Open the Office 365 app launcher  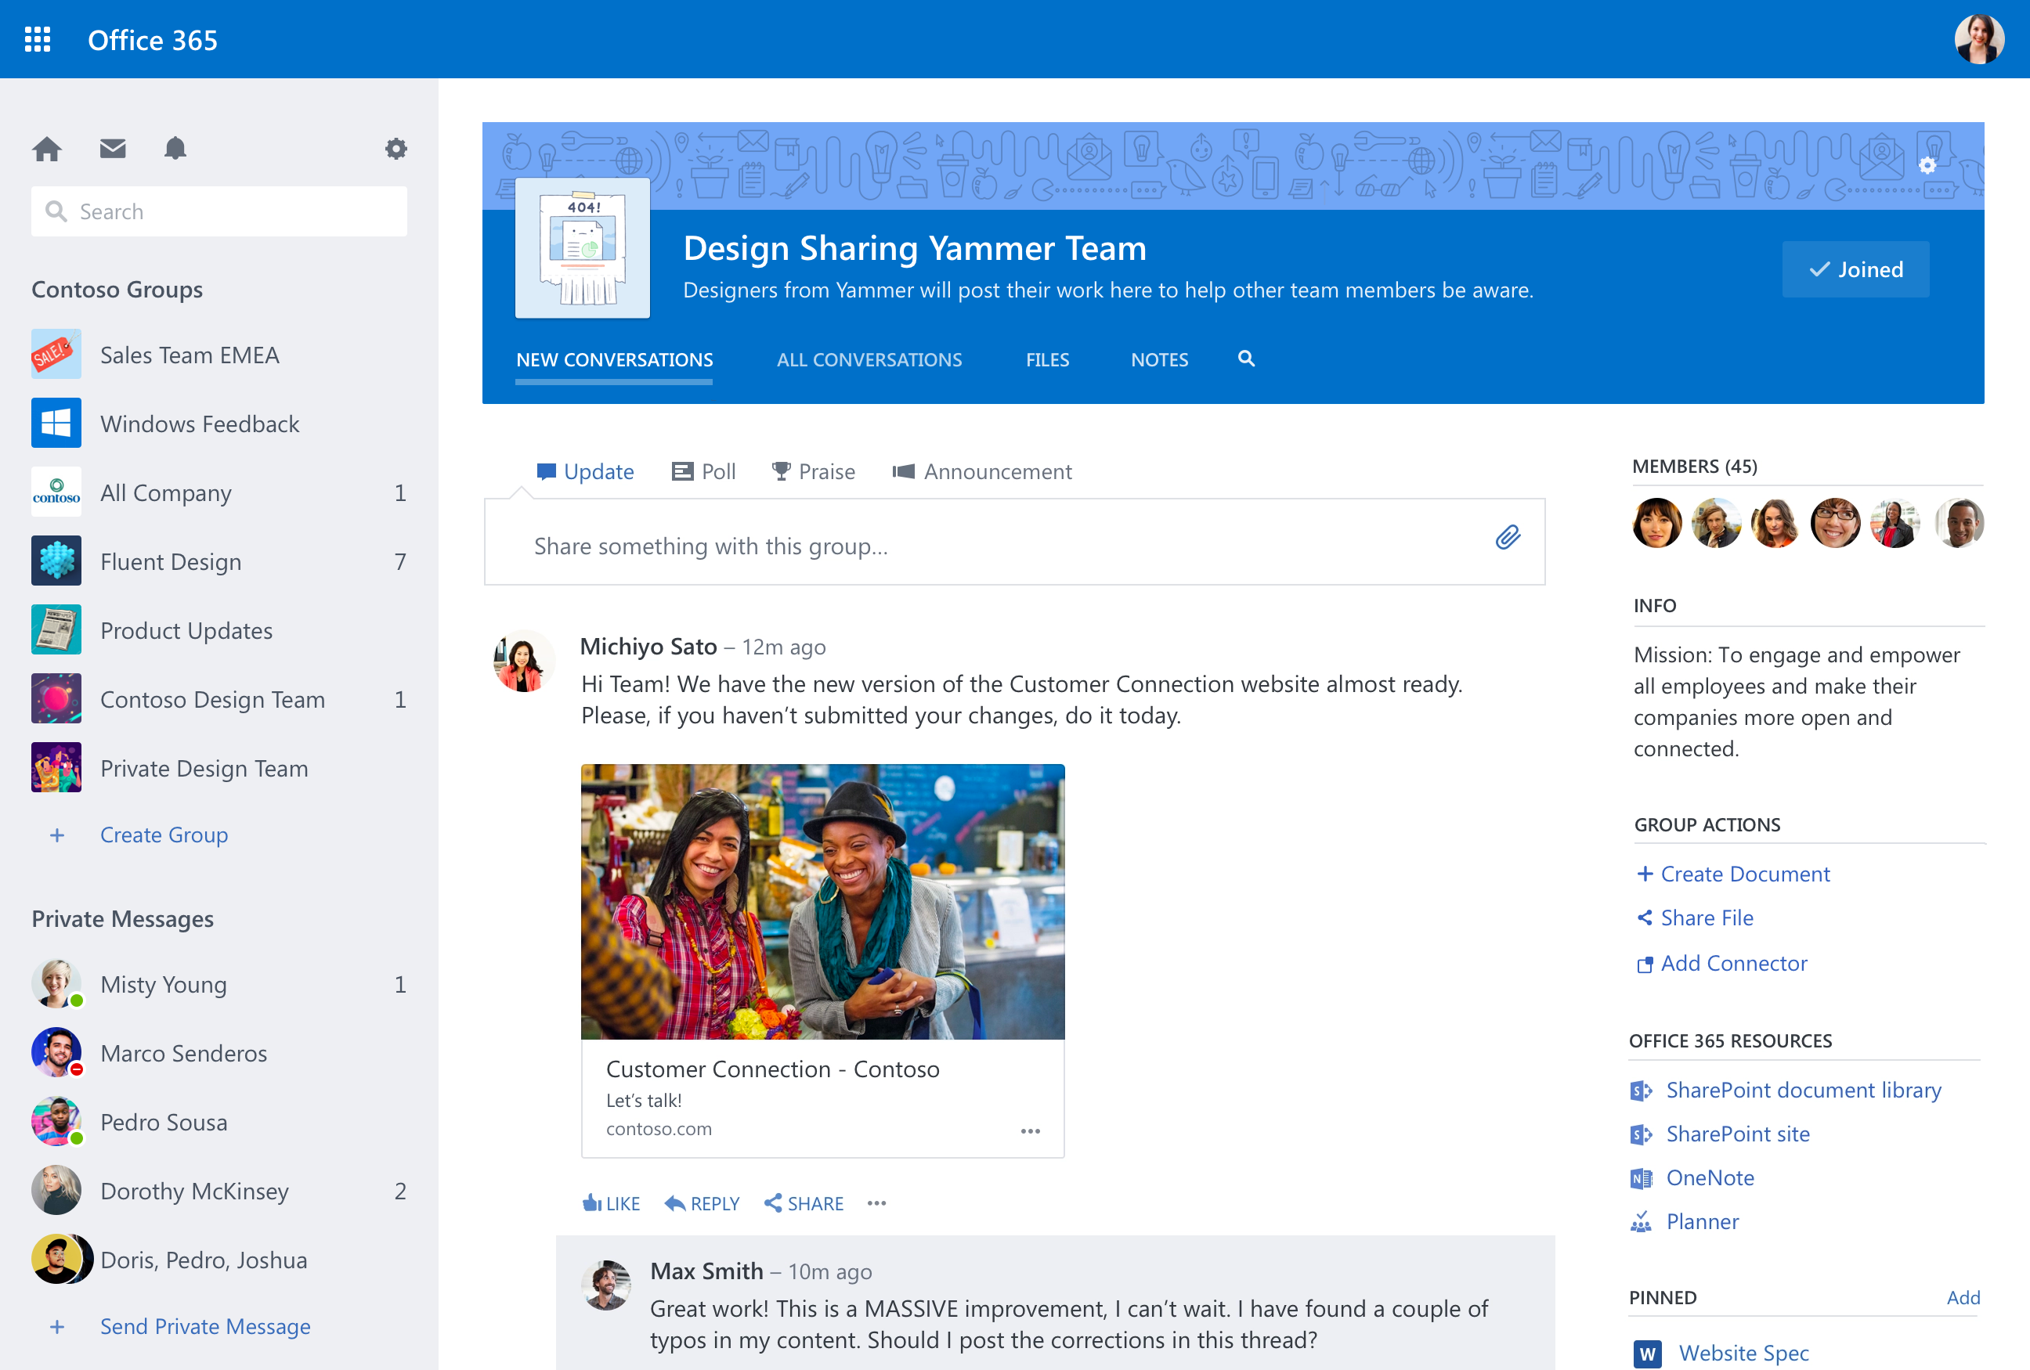click(x=37, y=39)
